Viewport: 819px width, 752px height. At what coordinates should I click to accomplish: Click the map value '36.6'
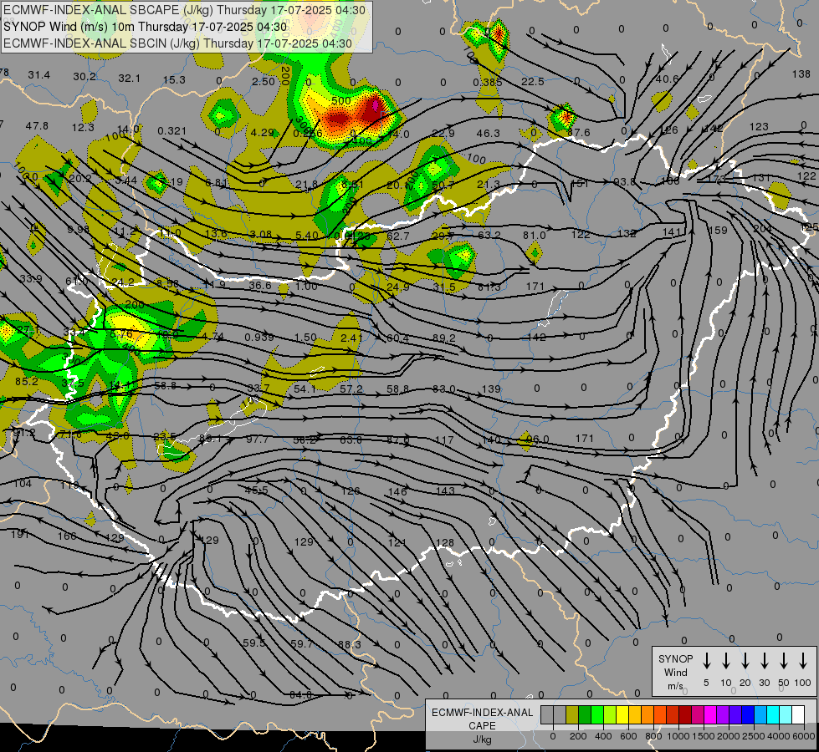click(260, 286)
